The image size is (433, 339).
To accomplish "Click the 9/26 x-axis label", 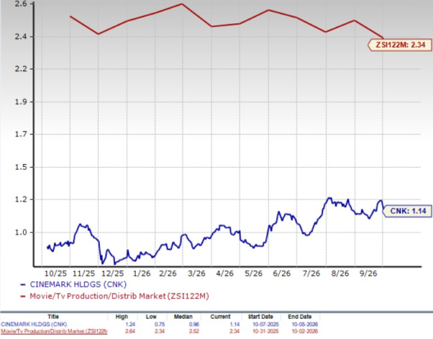I will coord(368,273).
